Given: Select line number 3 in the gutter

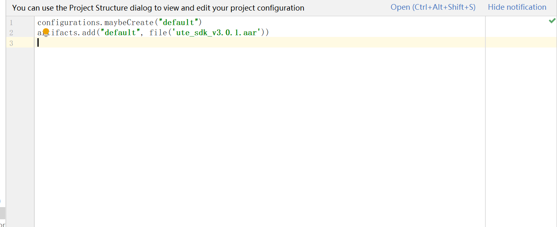Looking at the screenshot, I should 11,43.
